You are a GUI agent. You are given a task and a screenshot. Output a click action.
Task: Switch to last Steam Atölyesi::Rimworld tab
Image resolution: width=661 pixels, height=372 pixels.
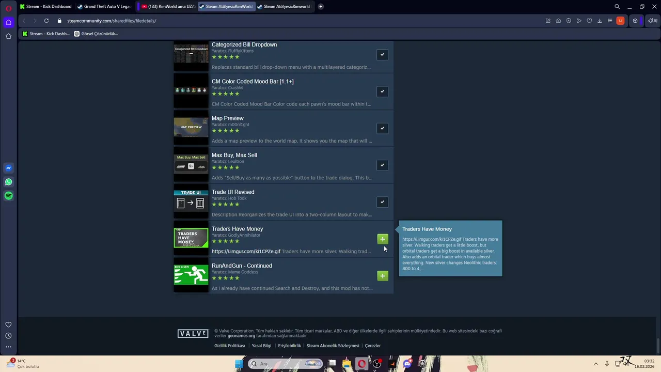click(x=284, y=7)
